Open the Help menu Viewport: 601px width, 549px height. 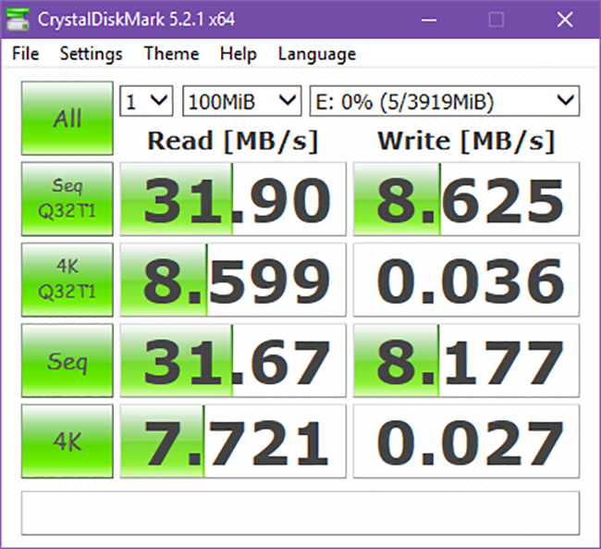tap(238, 54)
